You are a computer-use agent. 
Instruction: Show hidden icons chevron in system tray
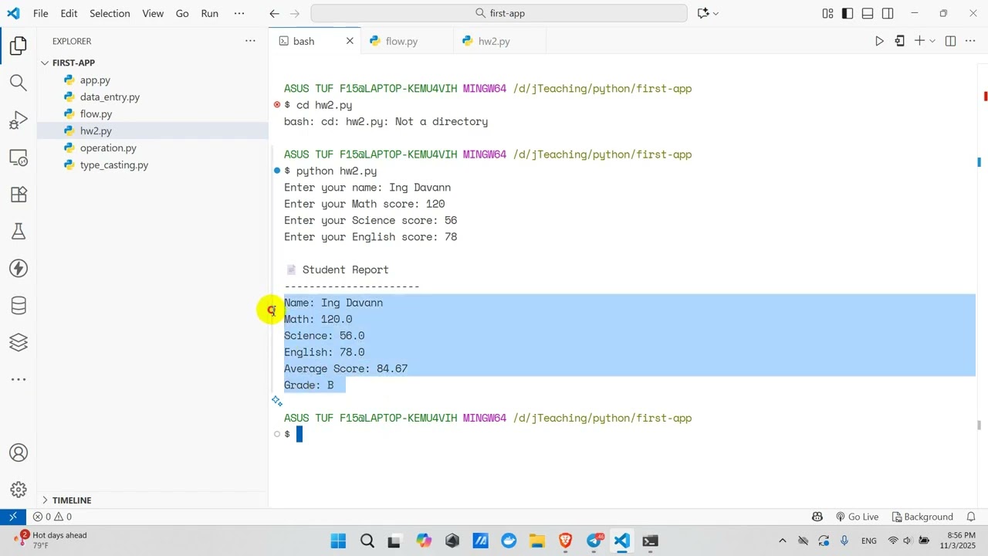pyautogui.click(x=782, y=541)
